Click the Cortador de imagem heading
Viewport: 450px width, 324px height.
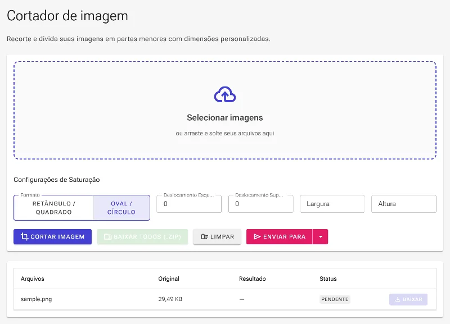click(67, 16)
